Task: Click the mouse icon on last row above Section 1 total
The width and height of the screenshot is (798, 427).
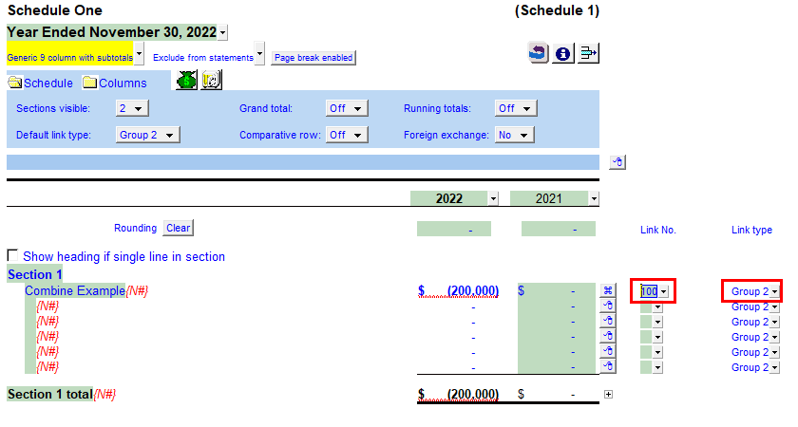Action: pyautogui.click(x=608, y=366)
